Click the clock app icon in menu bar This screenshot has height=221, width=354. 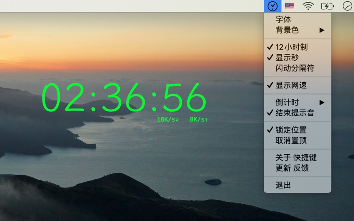273,6
